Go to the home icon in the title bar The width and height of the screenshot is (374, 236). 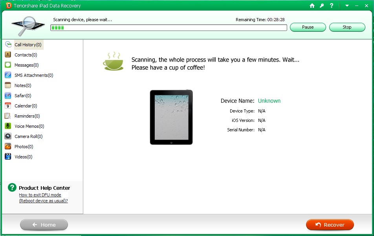point(312,6)
